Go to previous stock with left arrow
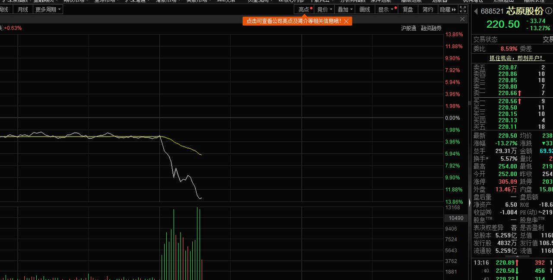This screenshot has width=553, height=280. coord(476,11)
